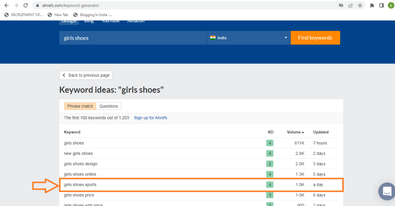Click KD badge for girls shoes design

coord(270,164)
